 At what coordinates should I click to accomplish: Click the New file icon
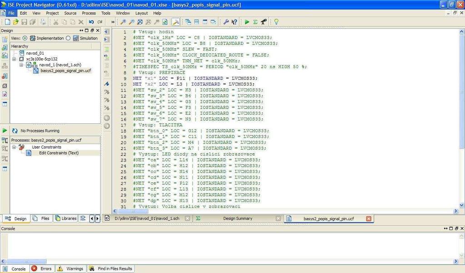click(x=7, y=22)
